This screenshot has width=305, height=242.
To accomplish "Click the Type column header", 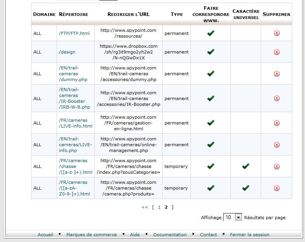I will click(x=177, y=14).
